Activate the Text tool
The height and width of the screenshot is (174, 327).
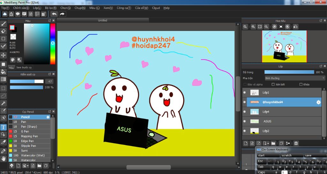3,127
